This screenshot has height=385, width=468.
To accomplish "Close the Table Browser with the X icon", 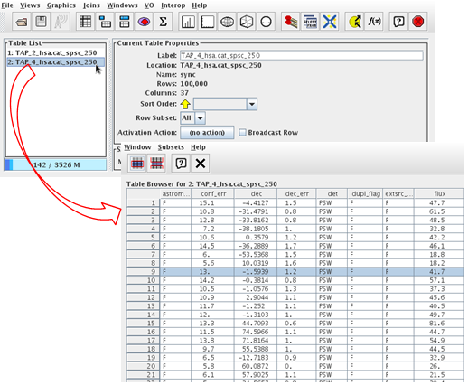I will pyautogui.click(x=201, y=164).
